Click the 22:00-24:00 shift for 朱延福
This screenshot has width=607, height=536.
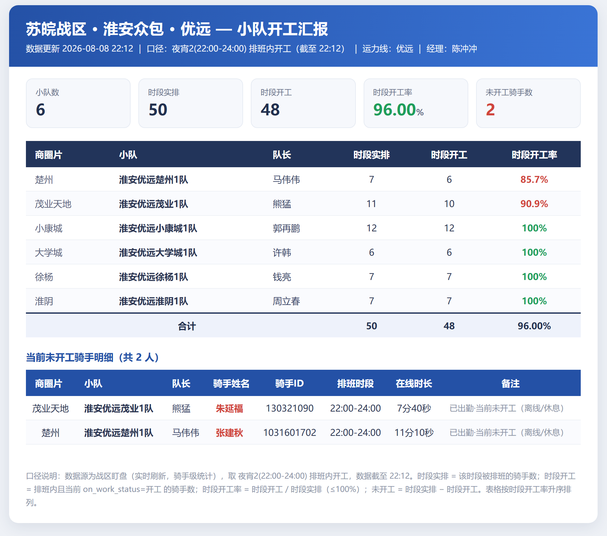click(355, 408)
